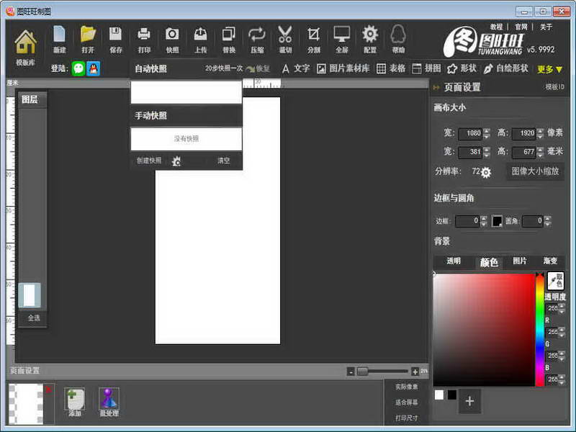Click the 压缩 compress icon

(x=257, y=40)
